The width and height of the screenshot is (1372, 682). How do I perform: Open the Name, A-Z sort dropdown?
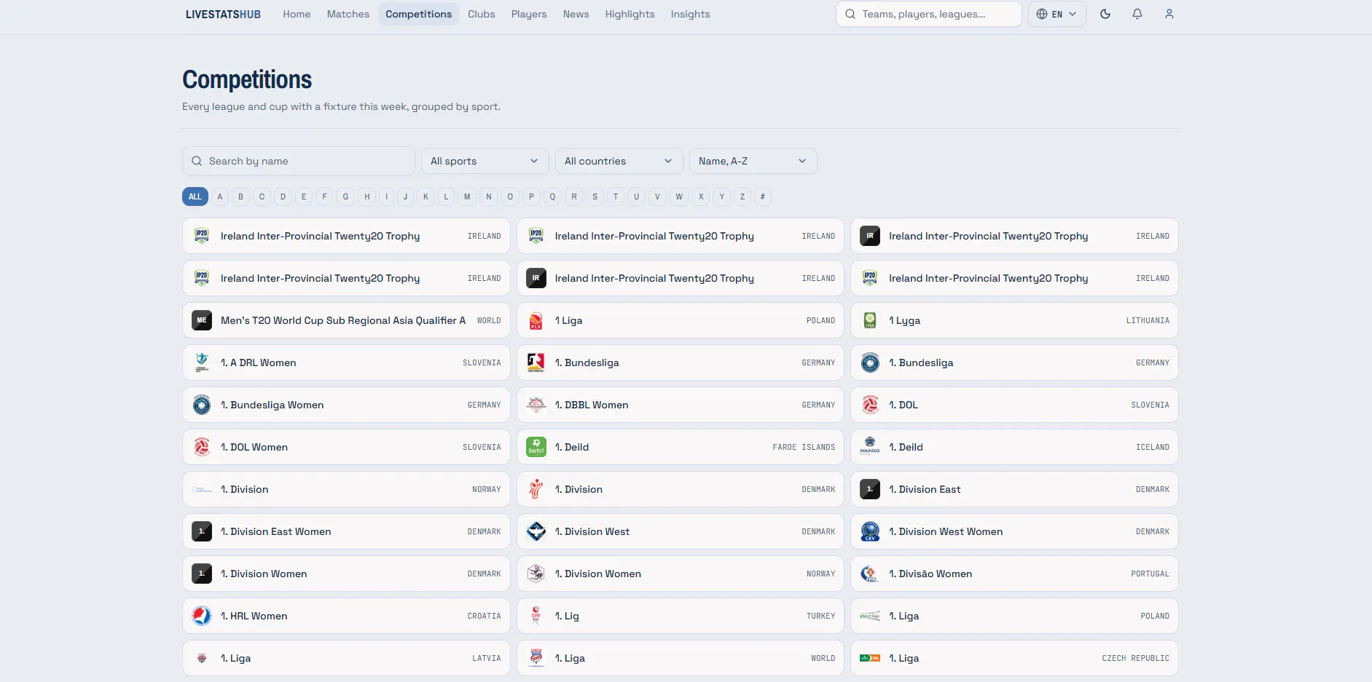point(753,161)
